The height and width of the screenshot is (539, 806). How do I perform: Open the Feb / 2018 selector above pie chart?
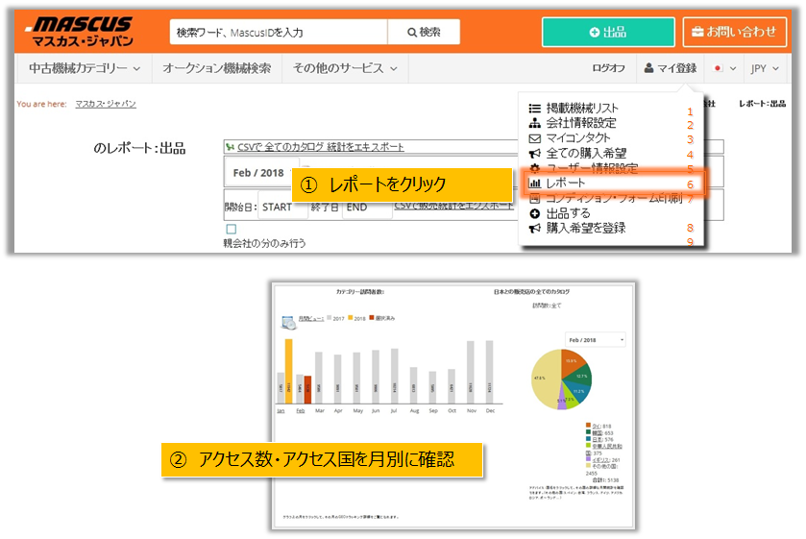tap(596, 339)
